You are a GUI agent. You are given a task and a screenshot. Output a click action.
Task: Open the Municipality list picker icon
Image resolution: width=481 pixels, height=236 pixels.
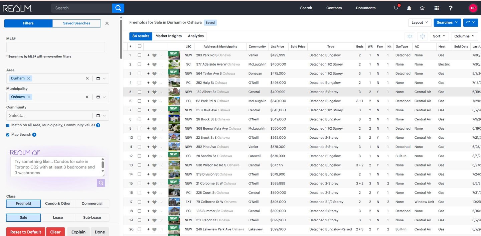pos(98,97)
